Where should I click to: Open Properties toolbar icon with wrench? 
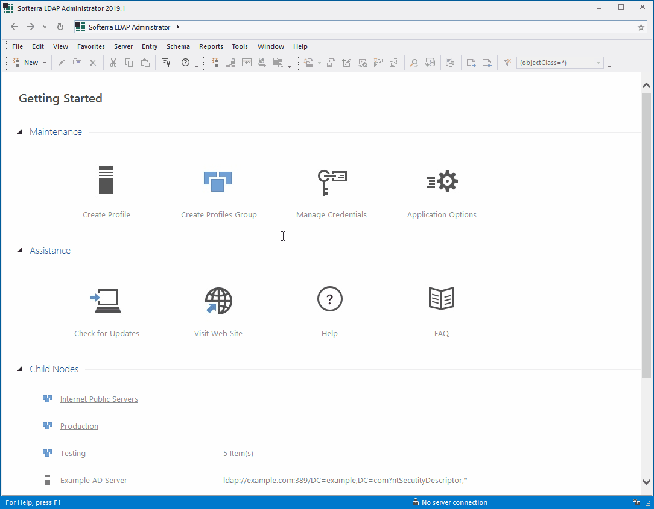tap(165, 63)
